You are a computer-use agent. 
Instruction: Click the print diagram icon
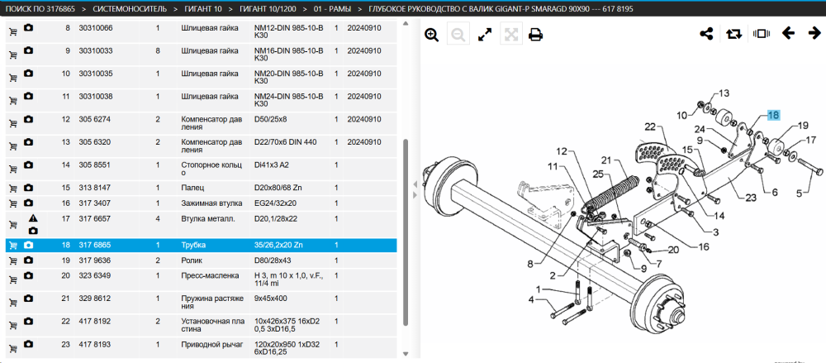[x=536, y=36]
